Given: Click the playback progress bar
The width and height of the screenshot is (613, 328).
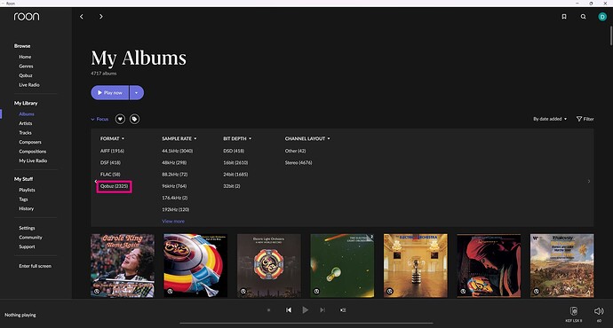Looking at the screenshot, I should (x=306, y=323).
